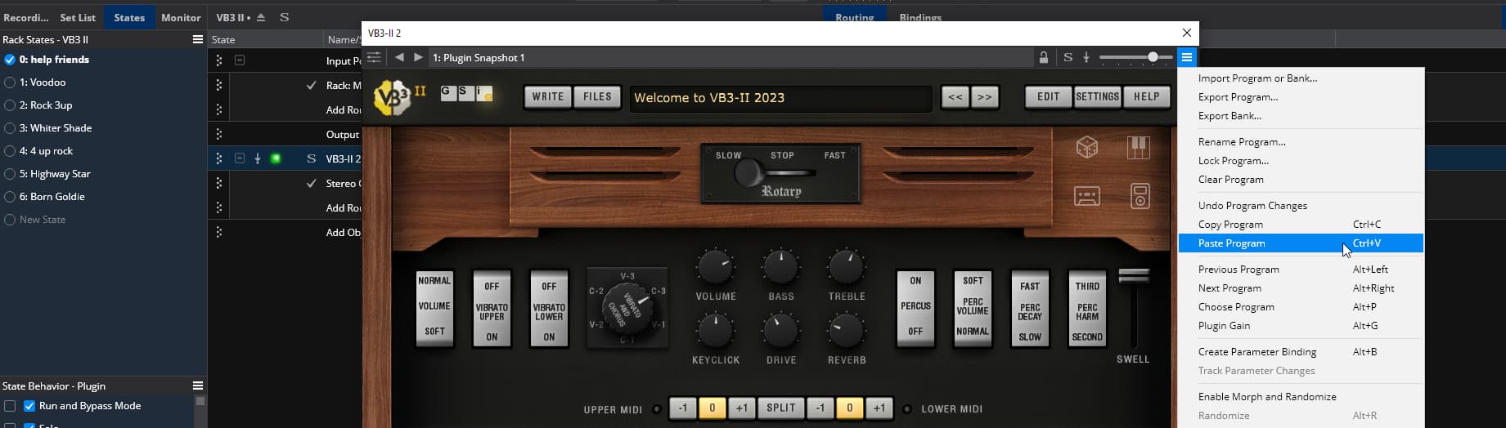
Task: Select Import Program or Bank menu item
Action: point(1301,78)
